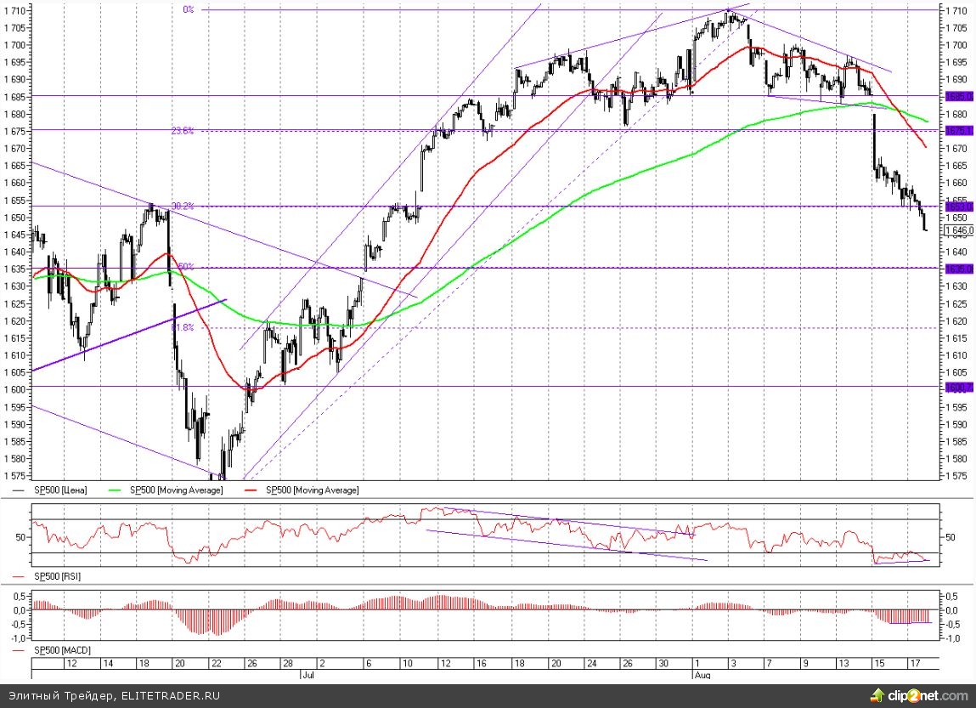
Task: Select the 1685.0 price level marker
Action: (x=959, y=96)
